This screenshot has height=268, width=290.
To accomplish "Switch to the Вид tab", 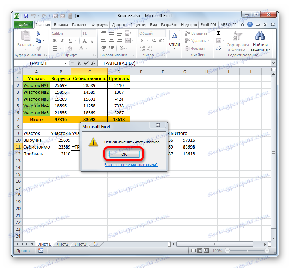I will click(154, 25).
